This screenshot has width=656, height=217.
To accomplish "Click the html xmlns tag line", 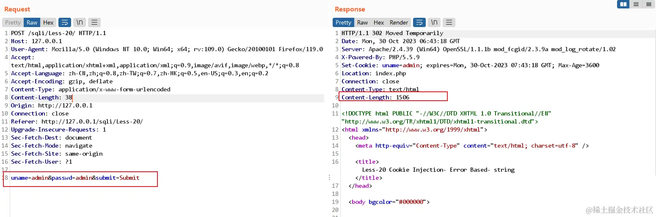I will [x=414, y=129].
